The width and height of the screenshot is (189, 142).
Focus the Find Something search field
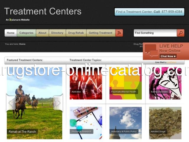point(155,33)
